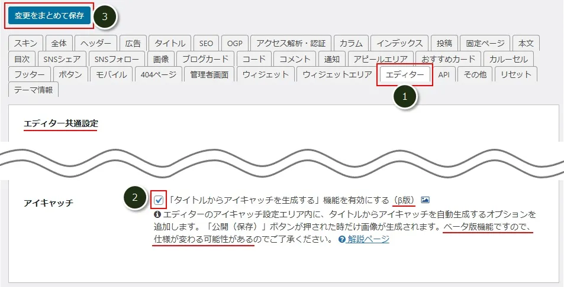This screenshot has height=287, width=564.
Task: Click the question mark help icon
Action: (x=341, y=239)
